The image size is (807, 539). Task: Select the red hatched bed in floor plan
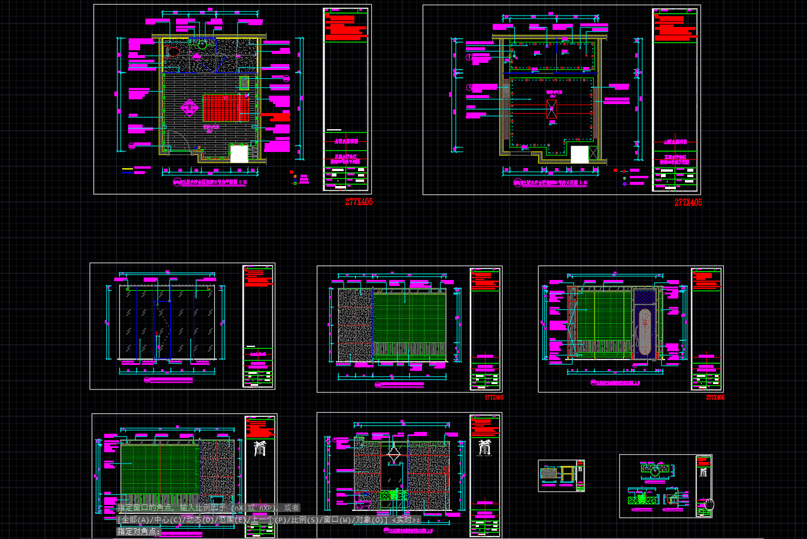pos(226,108)
